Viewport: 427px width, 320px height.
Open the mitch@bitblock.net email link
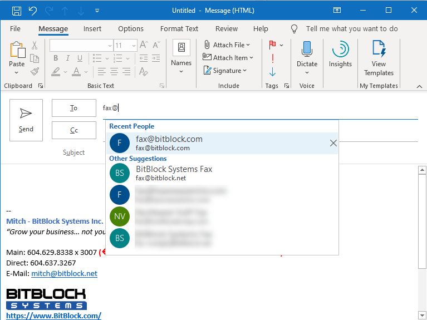pyautogui.click(x=64, y=273)
